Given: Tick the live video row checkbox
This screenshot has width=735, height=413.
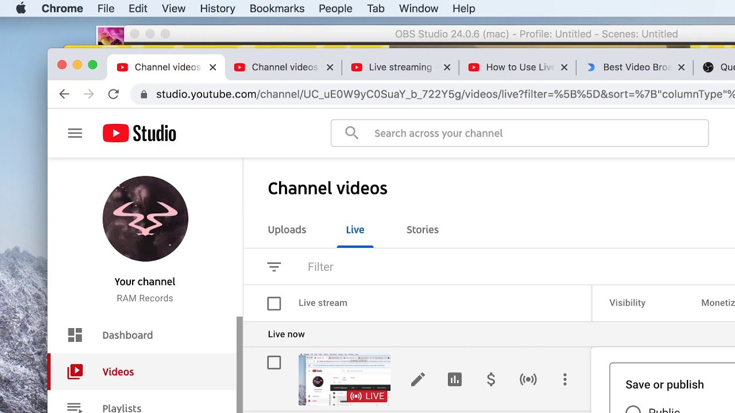Looking at the screenshot, I should (274, 363).
